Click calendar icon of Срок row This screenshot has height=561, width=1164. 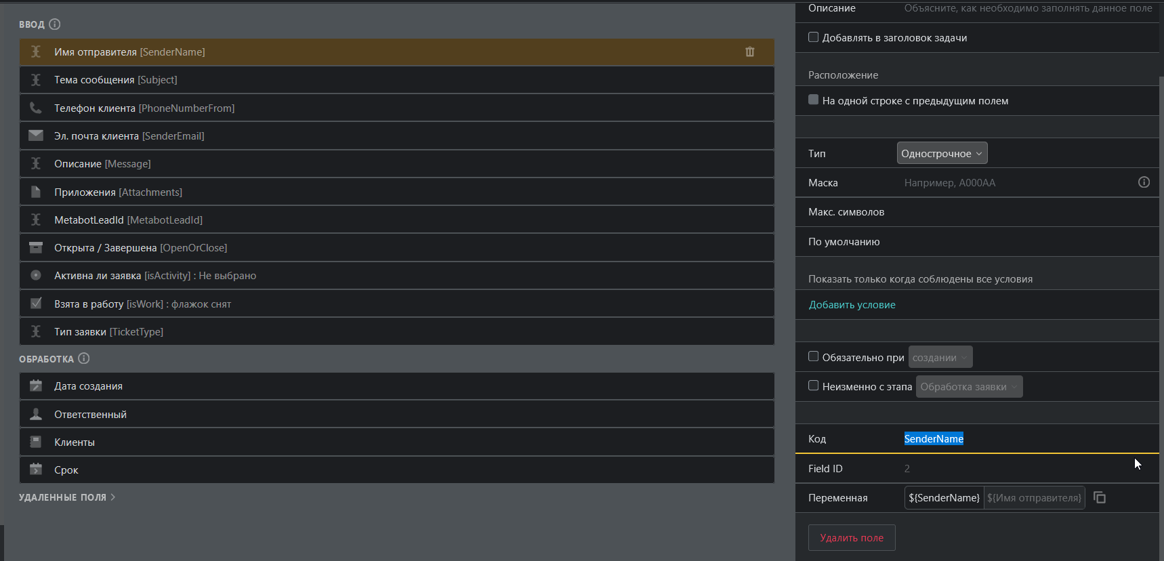click(36, 470)
